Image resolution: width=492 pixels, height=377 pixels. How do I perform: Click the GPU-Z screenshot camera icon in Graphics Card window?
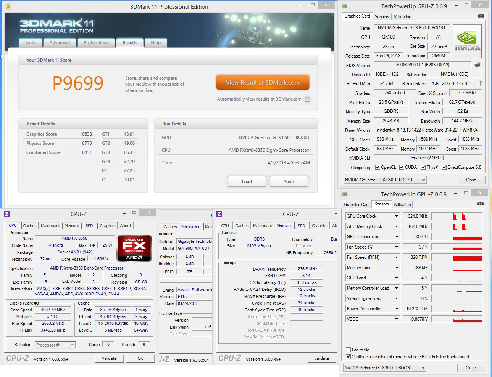tap(481, 16)
